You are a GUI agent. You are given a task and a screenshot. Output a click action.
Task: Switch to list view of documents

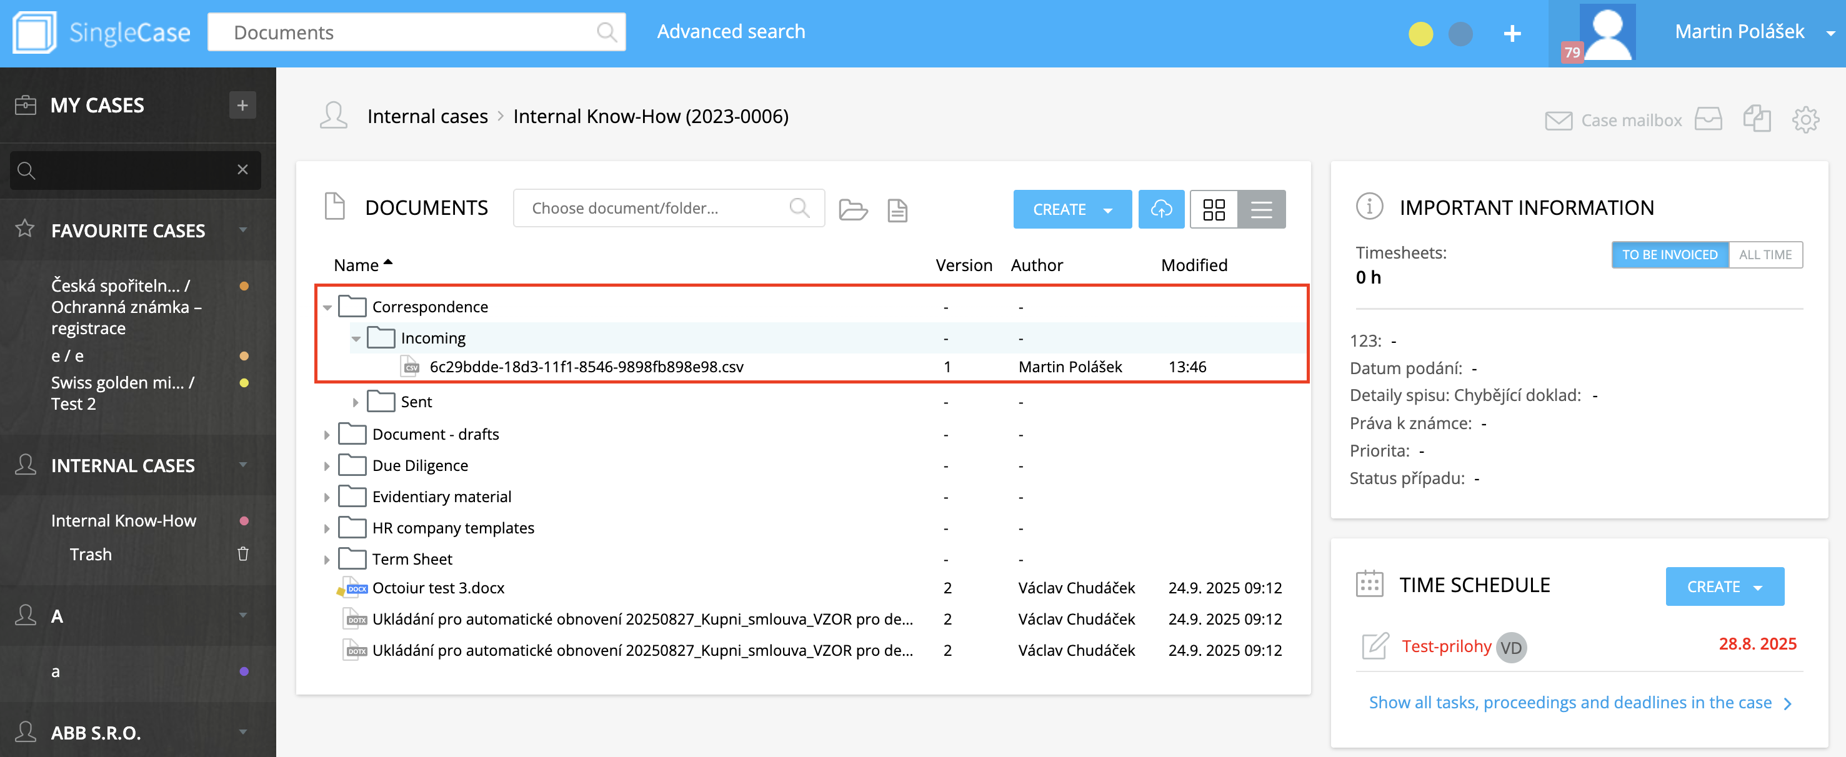pyautogui.click(x=1261, y=209)
